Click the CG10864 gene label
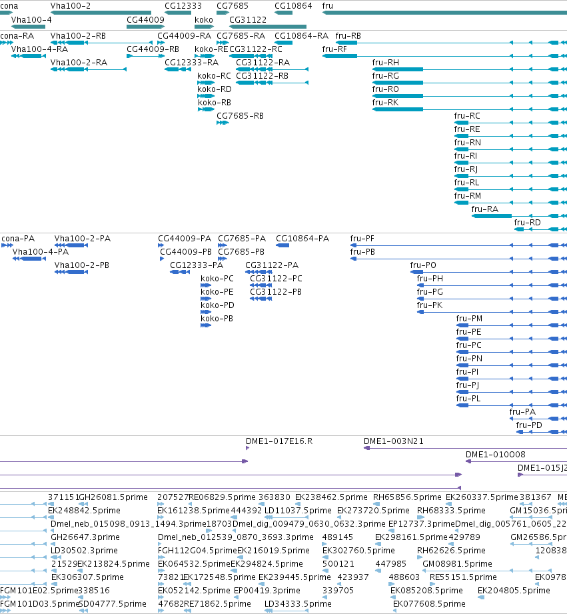 pyautogui.click(x=293, y=6)
